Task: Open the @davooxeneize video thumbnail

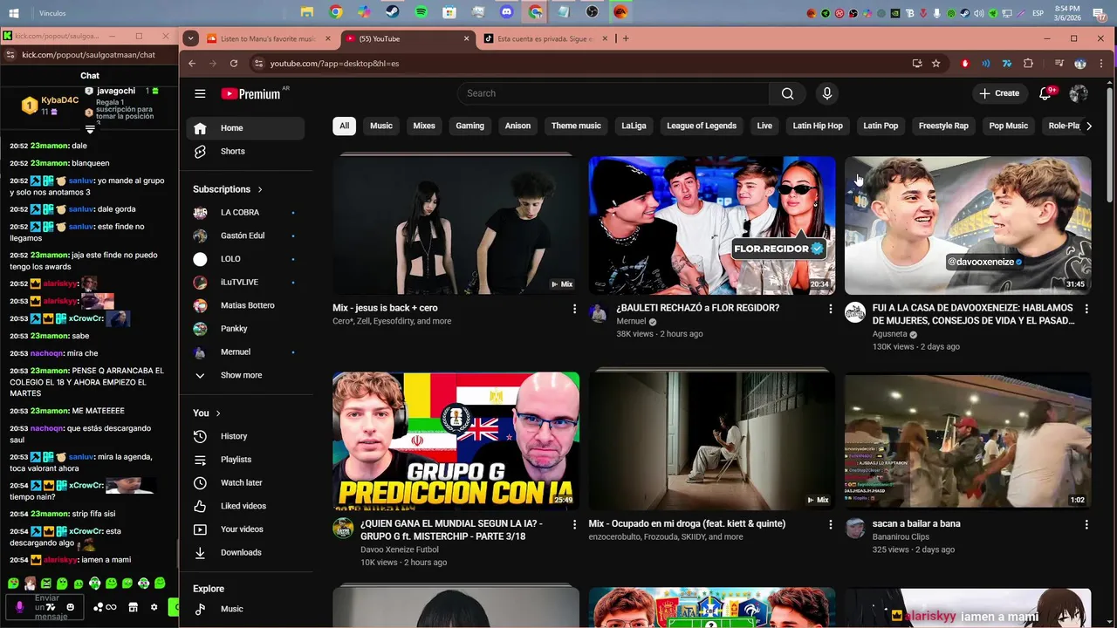Action: pyautogui.click(x=968, y=225)
